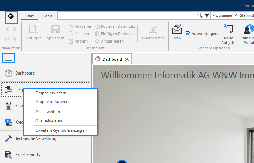Open Dashboard in the sidebar
Image resolution: width=254 pixels, height=163 pixels.
coord(46,73)
